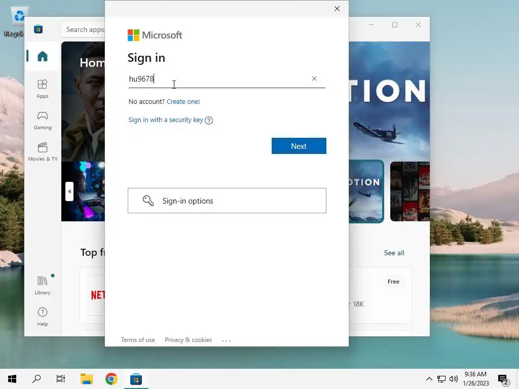Open Windows Start menu
The height and width of the screenshot is (389, 519).
point(12,379)
